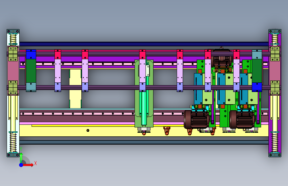Select the lower left coil spring
Viewport: 288px width, 186px height.
coord(13,142)
